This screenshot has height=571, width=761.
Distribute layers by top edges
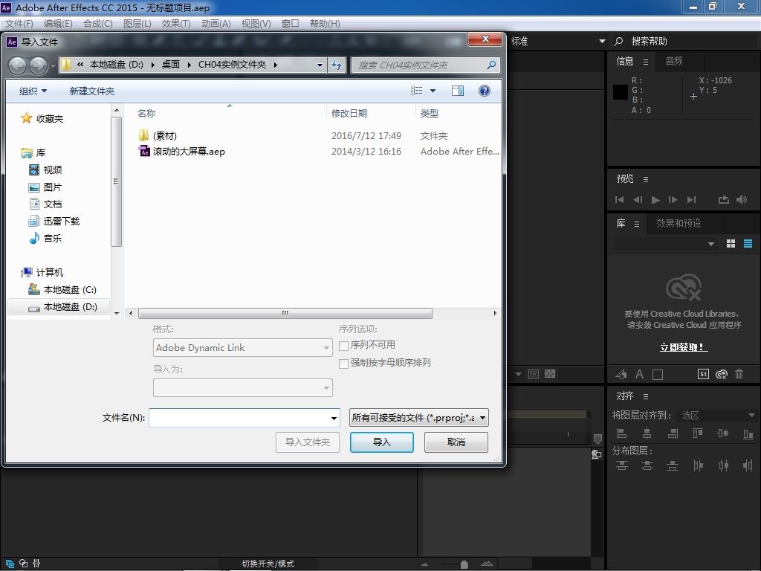[x=622, y=465]
